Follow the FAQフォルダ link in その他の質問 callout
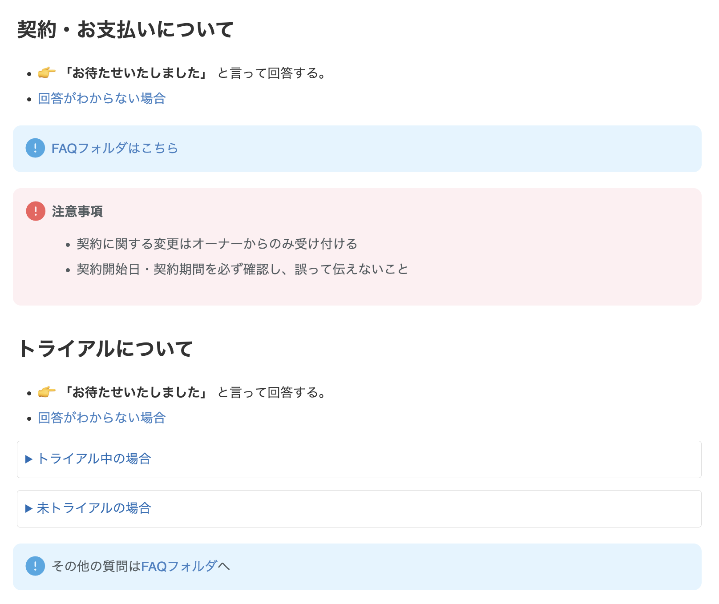 [x=179, y=566]
